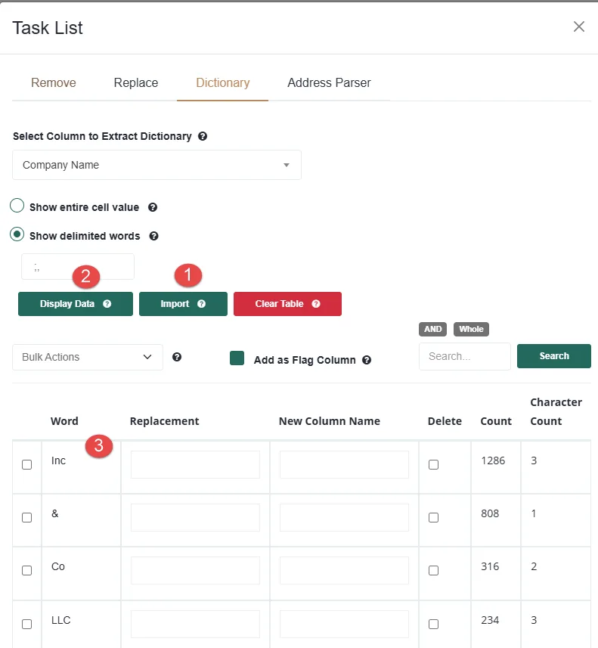The width and height of the screenshot is (598, 648).
Task: Click the red step 1 marker badge
Action: 188,275
